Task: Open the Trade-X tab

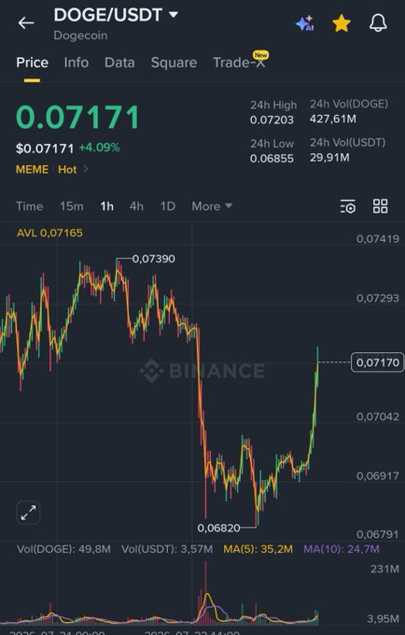Action: coord(239,63)
